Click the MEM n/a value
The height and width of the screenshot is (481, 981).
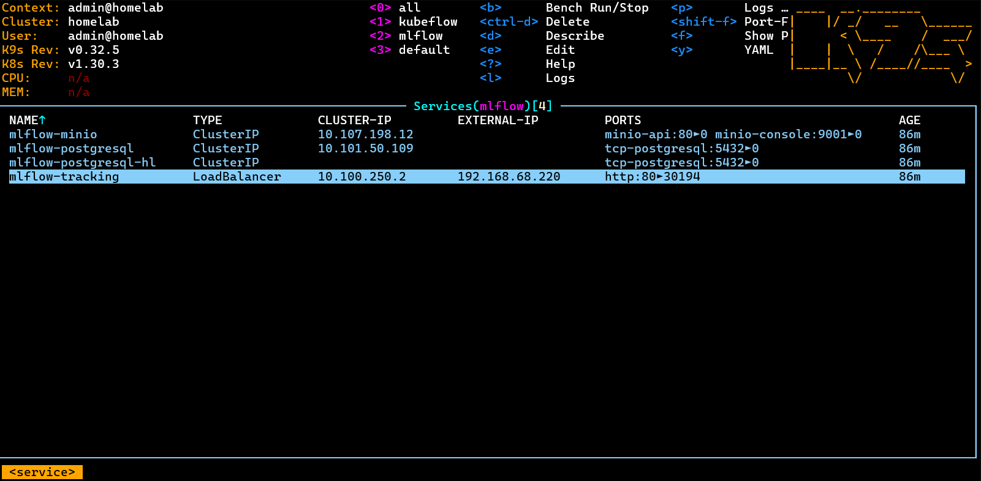point(79,92)
